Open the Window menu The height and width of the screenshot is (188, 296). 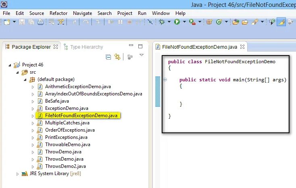click(x=161, y=13)
